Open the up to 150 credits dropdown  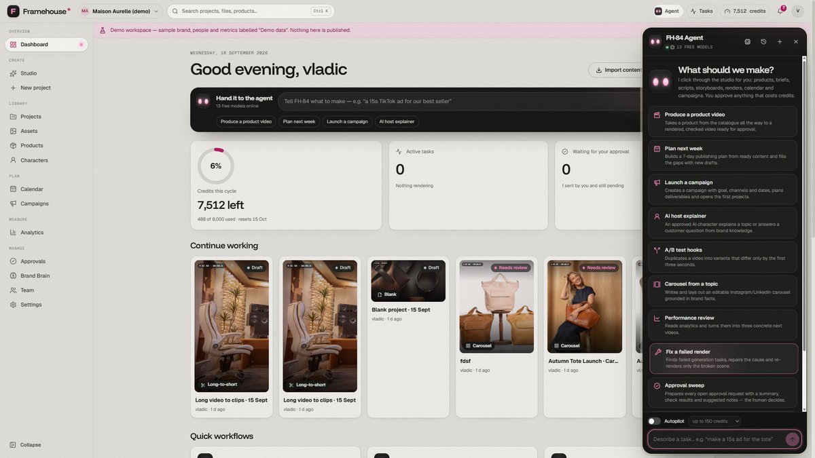click(714, 421)
